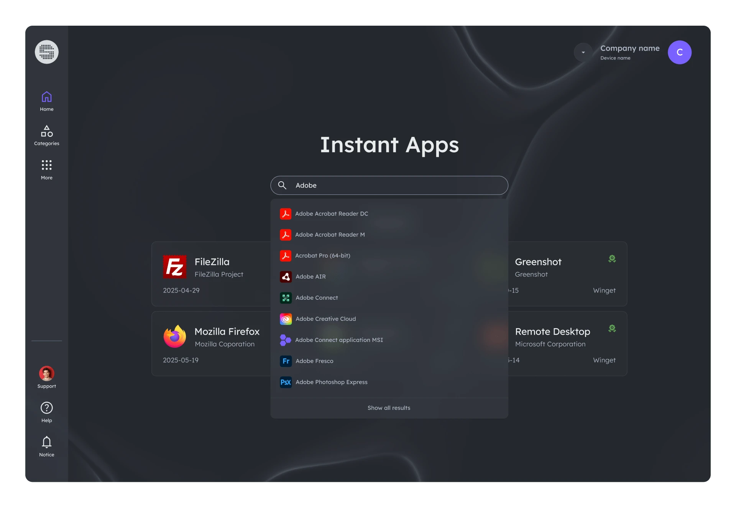Select Adobe Acrobat Reader DC result
Screen dimensions: 736x506
pos(389,214)
